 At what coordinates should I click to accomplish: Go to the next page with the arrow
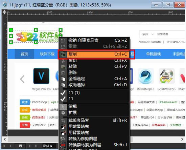pos(30,146)
